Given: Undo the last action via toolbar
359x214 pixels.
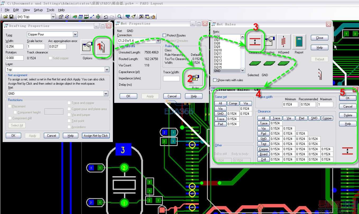Looking at the screenshot, I should [106, 17].
